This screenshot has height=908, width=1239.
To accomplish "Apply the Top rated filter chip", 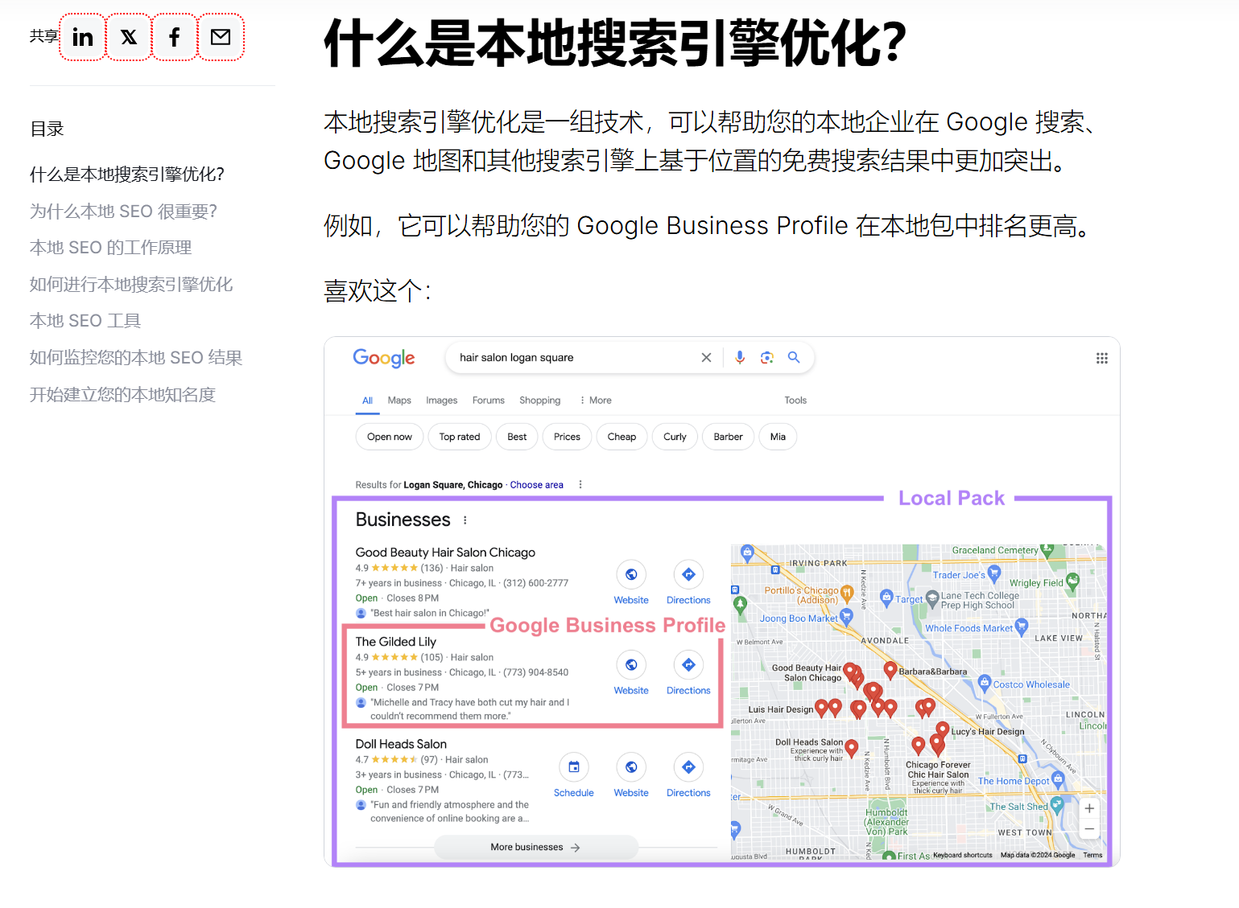I will 460,437.
